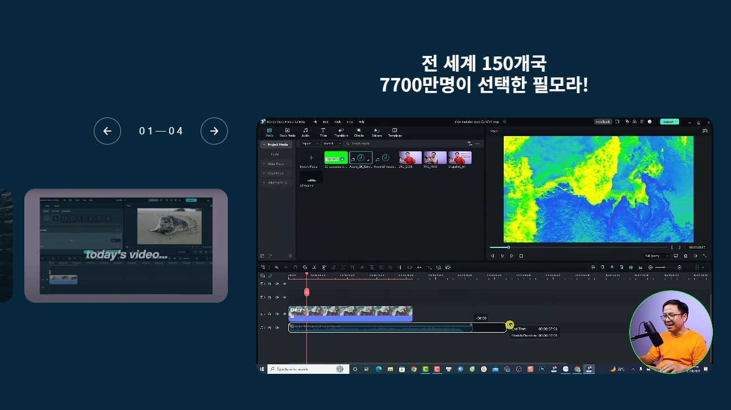Go to the next carousel slide arrow
Image resolution: width=731 pixels, height=410 pixels.
(x=214, y=131)
